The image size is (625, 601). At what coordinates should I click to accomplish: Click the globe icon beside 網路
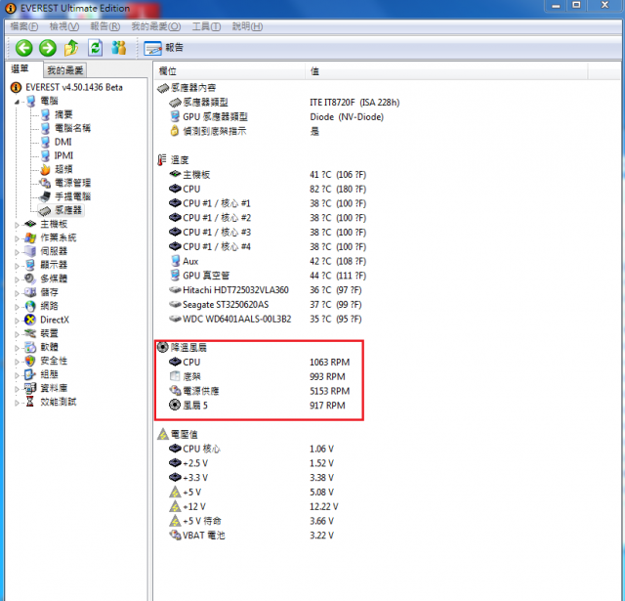(30, 306)
